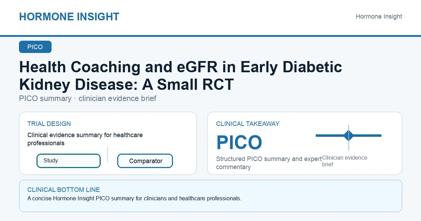
Task: Click the PICO summary subtitle text
Action: click(x=88, y=99)
